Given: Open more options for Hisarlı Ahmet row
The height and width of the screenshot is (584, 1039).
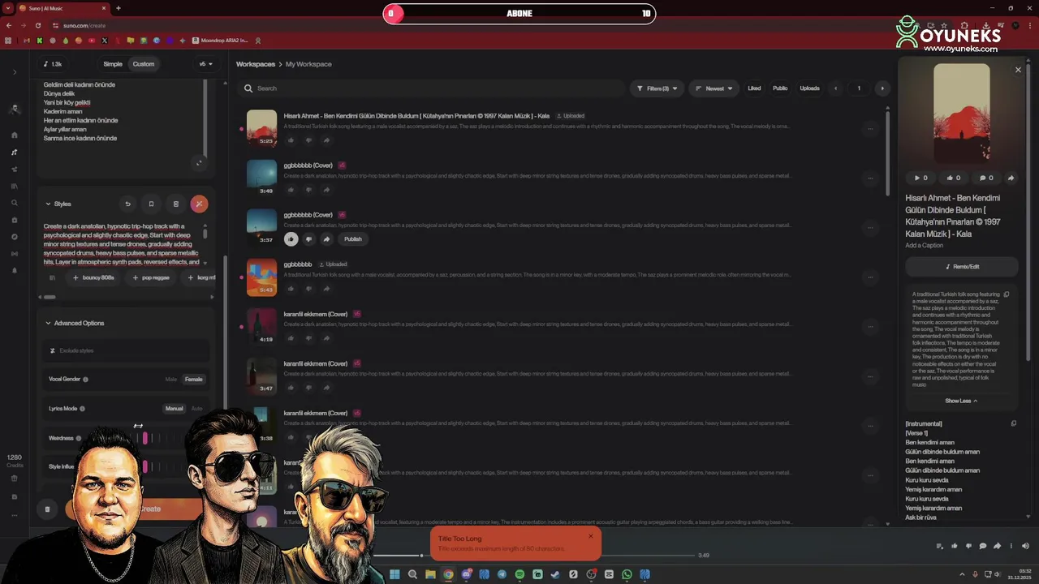Looking at the screenshot, I should [870, 129].
